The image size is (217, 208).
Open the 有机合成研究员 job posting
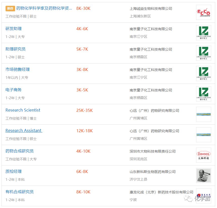click(x=19, y=192)
